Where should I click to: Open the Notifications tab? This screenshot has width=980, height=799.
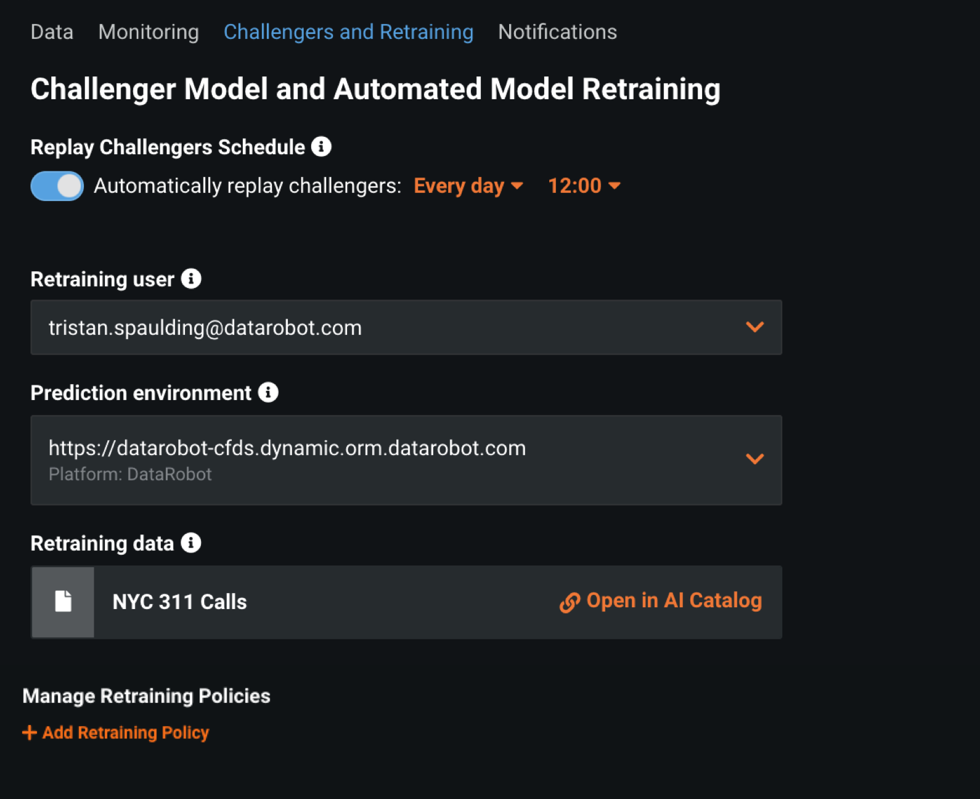(x=557, y=32)
